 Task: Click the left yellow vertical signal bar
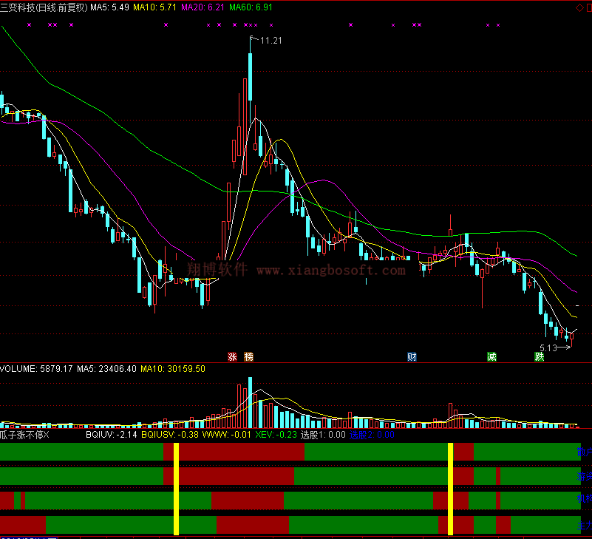pyautogui.click(x=176, y=488)
